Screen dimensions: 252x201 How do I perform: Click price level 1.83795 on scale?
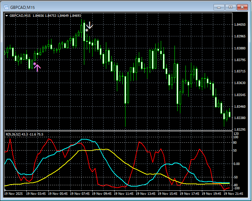coord(240,60)
